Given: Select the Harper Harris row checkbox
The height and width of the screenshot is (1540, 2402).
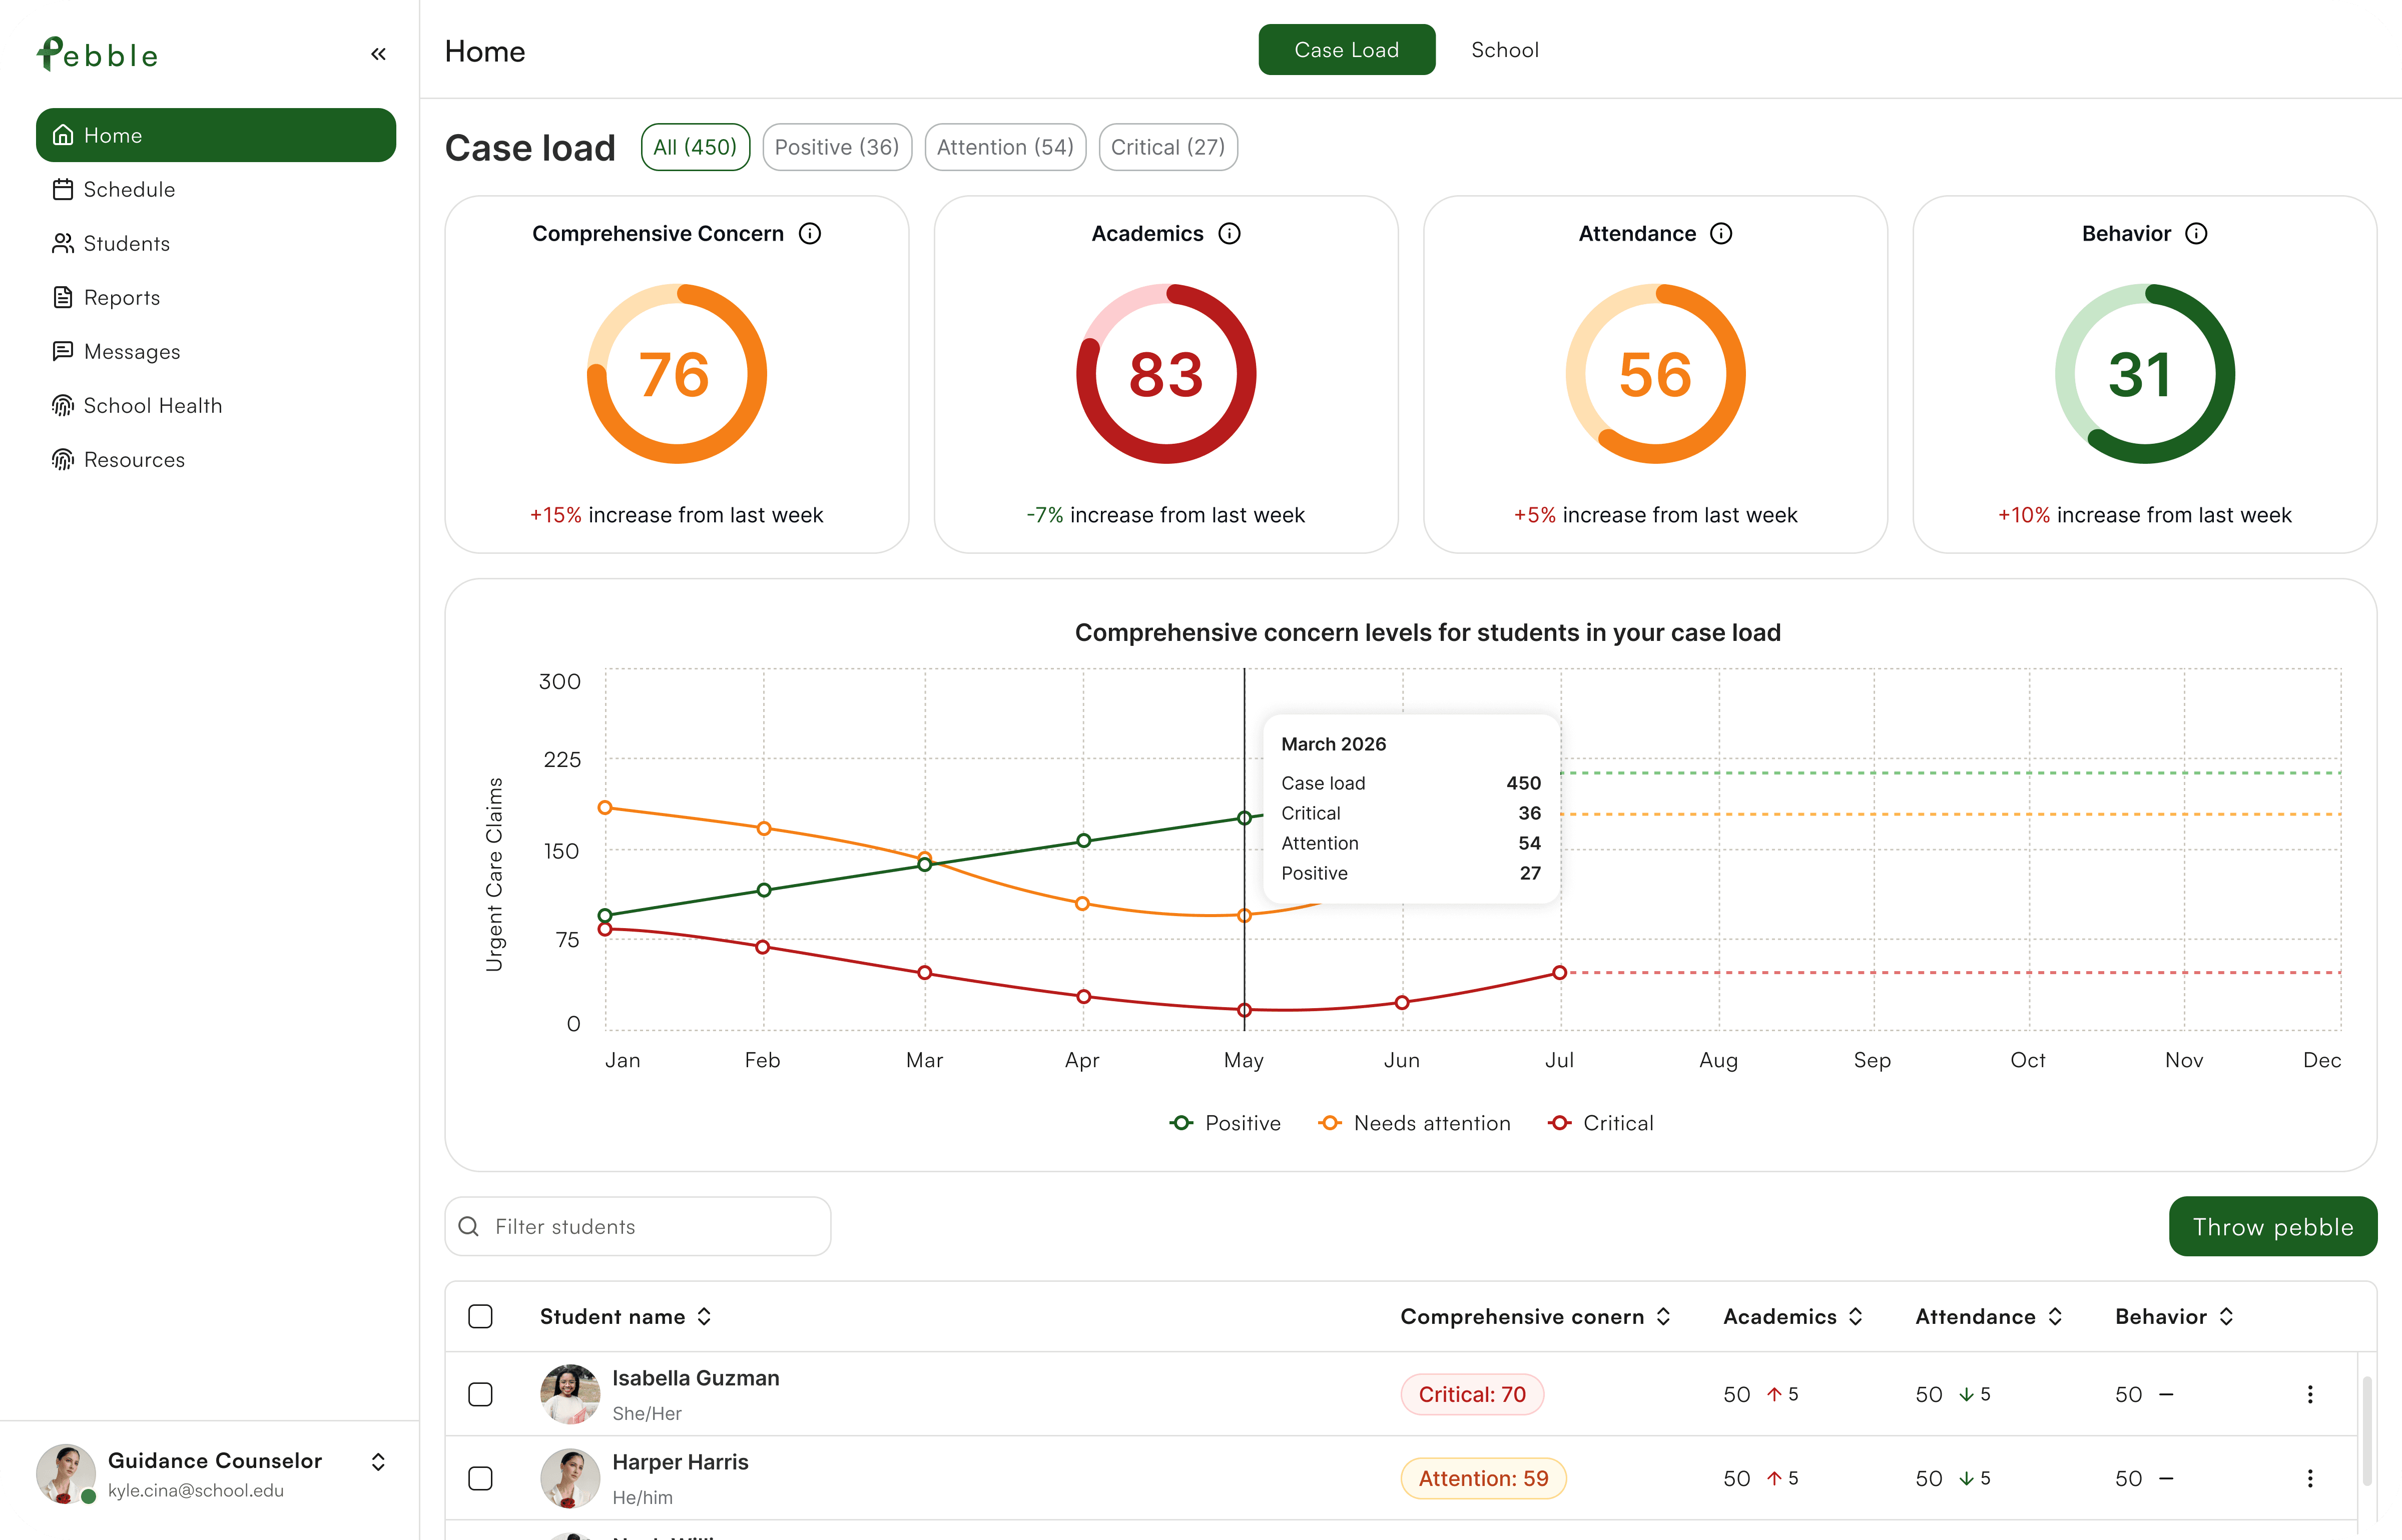Looking at the screenshot, I should point(480,1478).
